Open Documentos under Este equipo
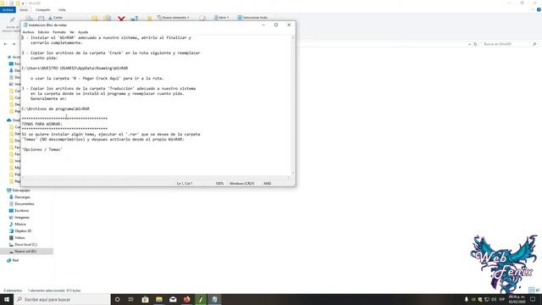Image resolution: width=542 pixels, height=305 pixels. click(21, 204)
